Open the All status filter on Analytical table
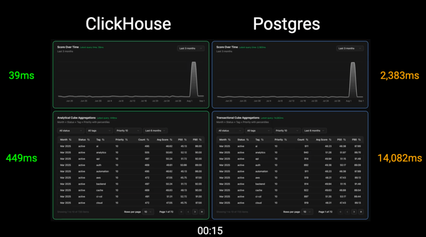This screenshot has height=237, width=426. click(70, 131)
